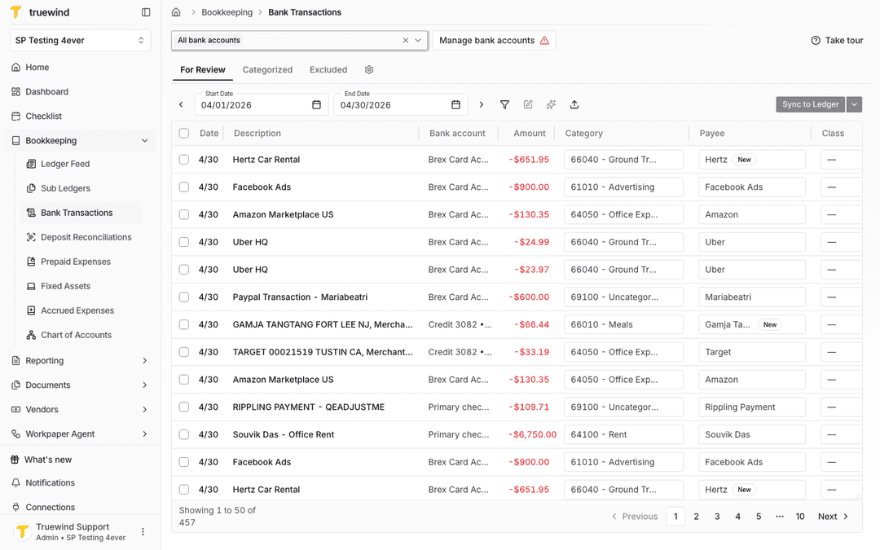Image resolution: width=880 pixels, height=550 pixels.
Task: Click the truewind logo icon
Action: click(16, 11)
